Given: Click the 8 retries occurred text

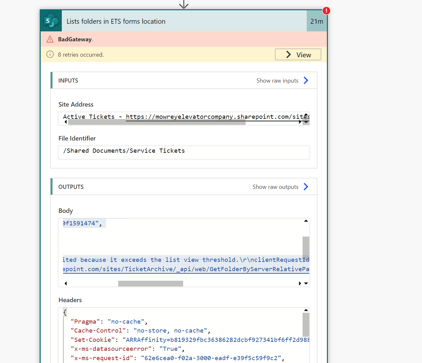Looking at the screenshot, I should pos(81,55).
